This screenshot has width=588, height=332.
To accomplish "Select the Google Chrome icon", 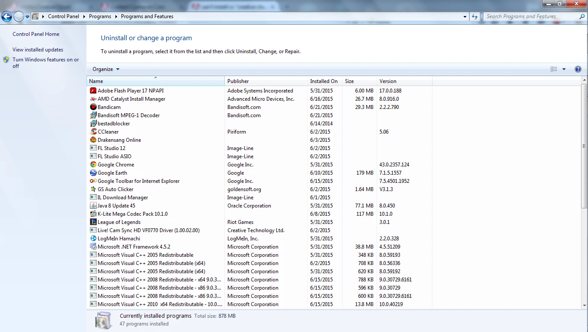I will coord(93,165).
